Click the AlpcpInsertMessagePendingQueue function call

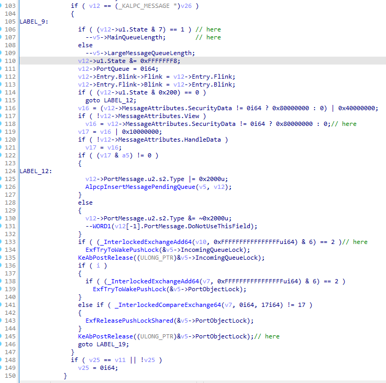tap(140, 187)
